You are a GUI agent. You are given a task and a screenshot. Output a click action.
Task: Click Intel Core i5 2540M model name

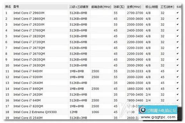coord(28,118)
